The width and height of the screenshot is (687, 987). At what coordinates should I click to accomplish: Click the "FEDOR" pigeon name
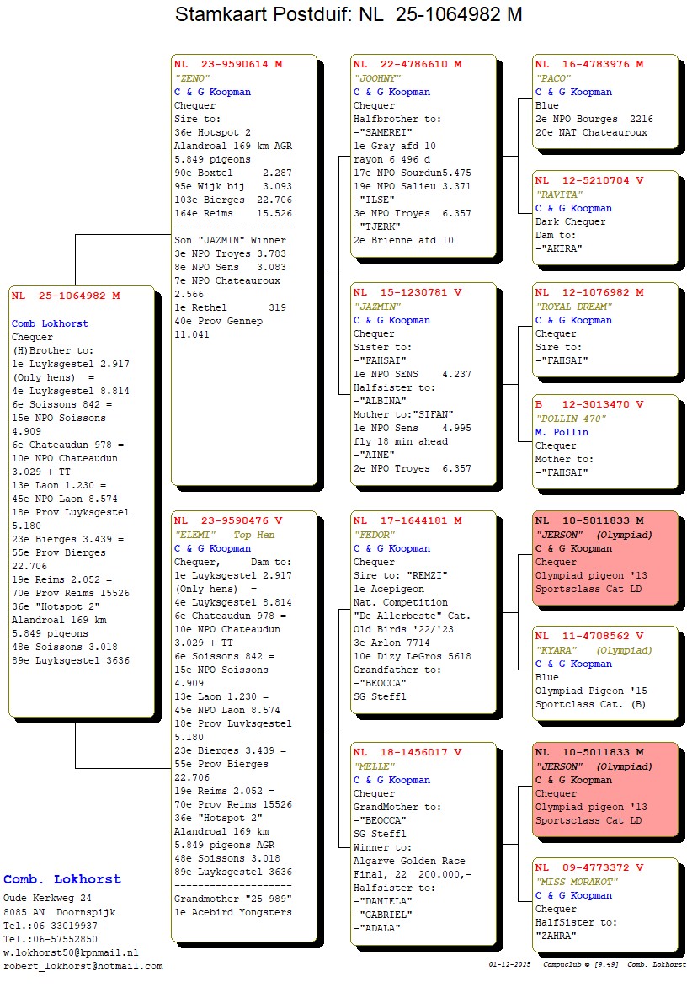(x=373, y=535)
